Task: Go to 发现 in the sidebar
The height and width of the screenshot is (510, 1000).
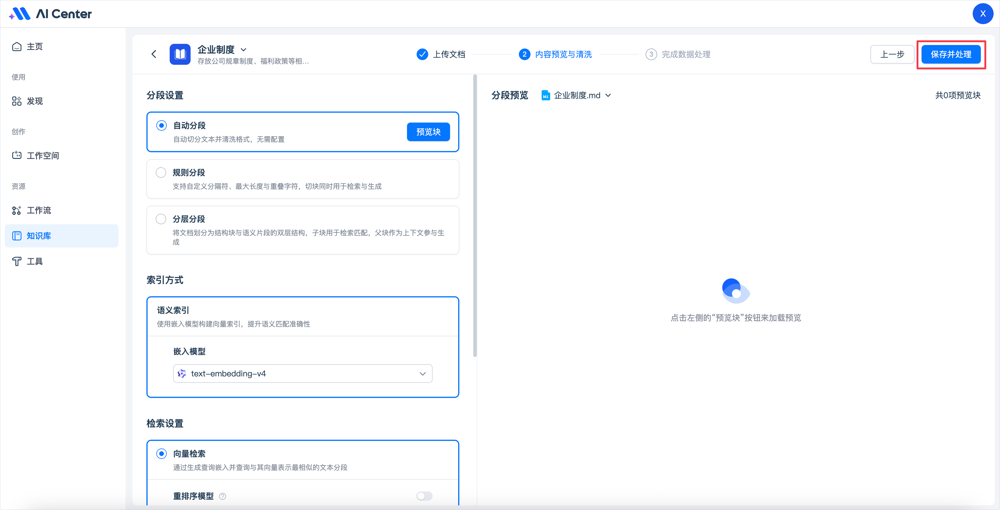Action: pyautogui.click(x=35, y=101)
